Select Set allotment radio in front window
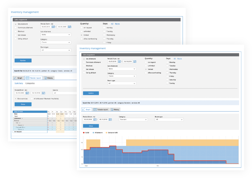 84,59
